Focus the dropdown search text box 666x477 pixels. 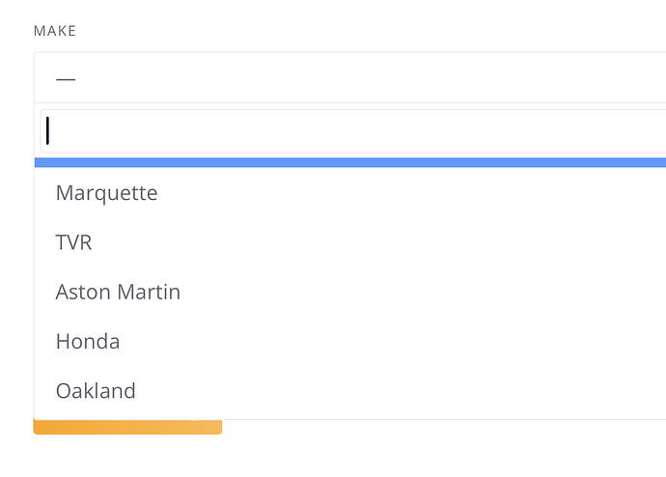pos(352,130)
